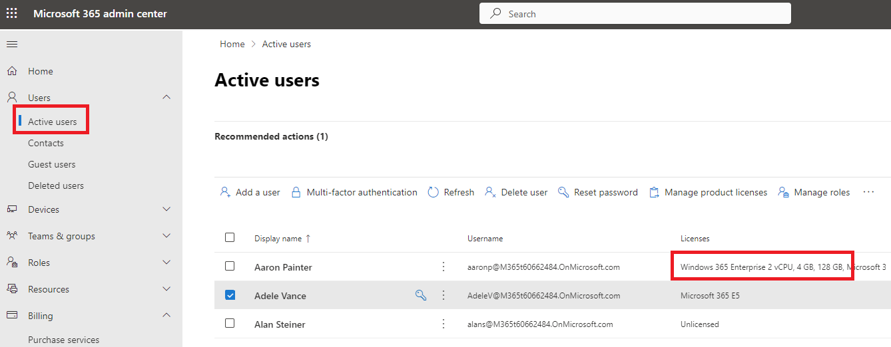
Task: Click the Licenses column header
Action: click(x=695, y=238)
